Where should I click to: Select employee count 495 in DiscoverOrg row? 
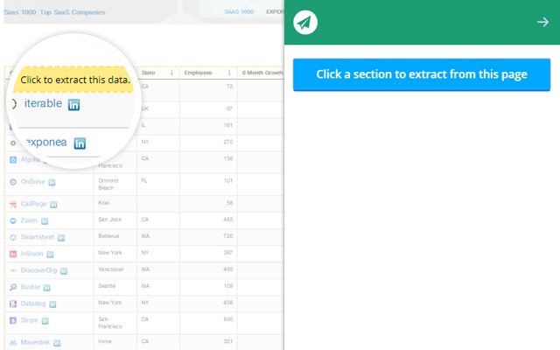tap(227, 269)
